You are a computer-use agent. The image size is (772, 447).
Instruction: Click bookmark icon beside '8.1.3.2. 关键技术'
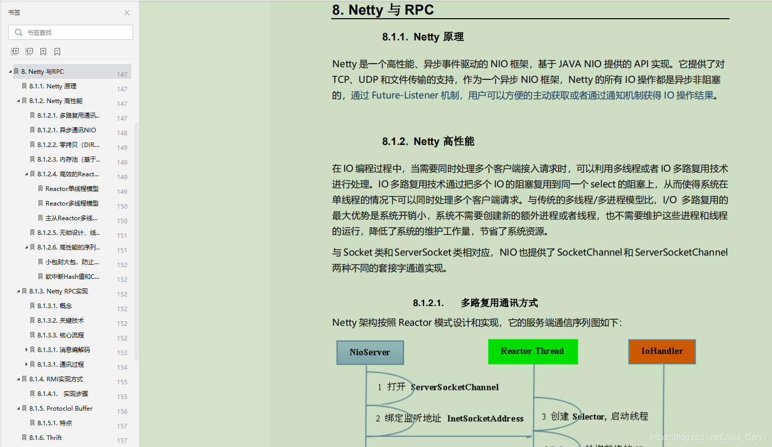click(32, 321)
